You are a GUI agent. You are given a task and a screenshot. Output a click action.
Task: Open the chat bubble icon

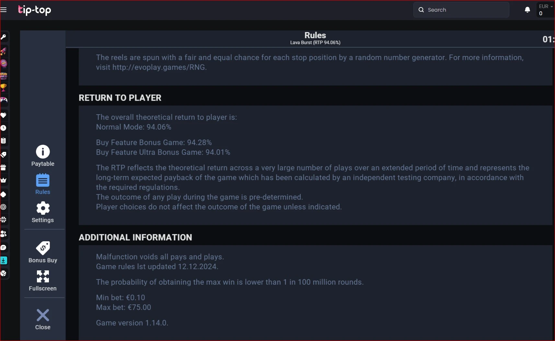(x=4, y=247)
